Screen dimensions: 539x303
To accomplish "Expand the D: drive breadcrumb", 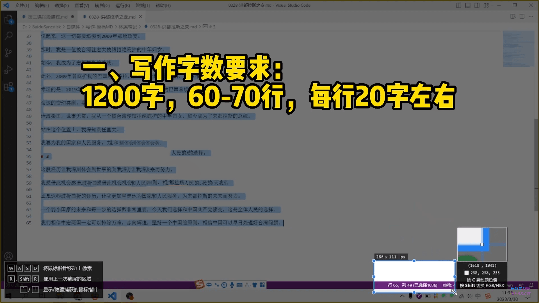I will point(24,27).
